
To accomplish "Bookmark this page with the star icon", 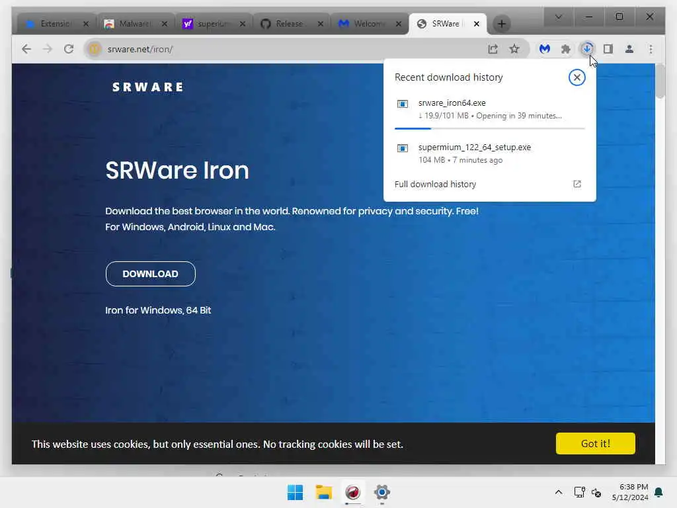I will (x=514, y=49).
